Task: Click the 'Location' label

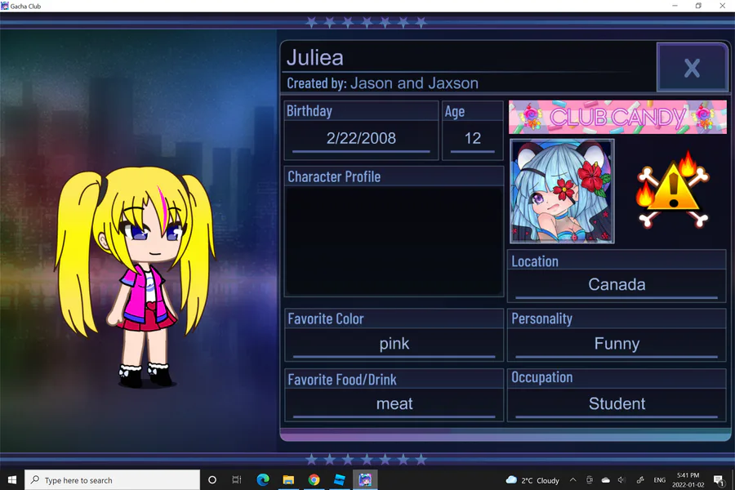Action: 535,261
